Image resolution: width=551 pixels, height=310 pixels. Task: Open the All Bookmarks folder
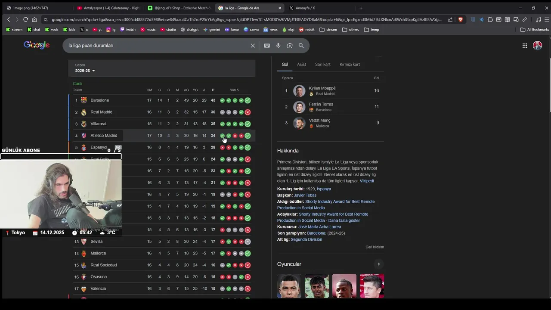pos(535,30)
